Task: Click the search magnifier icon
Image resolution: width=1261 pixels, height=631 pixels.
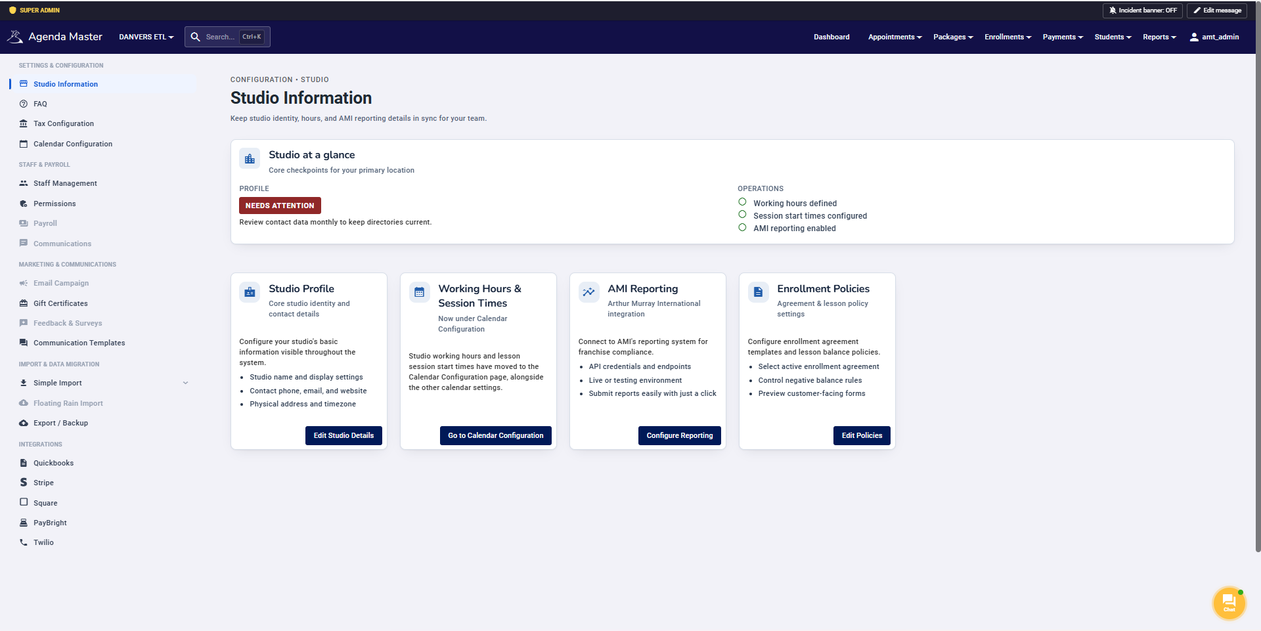Action: tap(195, 37)
